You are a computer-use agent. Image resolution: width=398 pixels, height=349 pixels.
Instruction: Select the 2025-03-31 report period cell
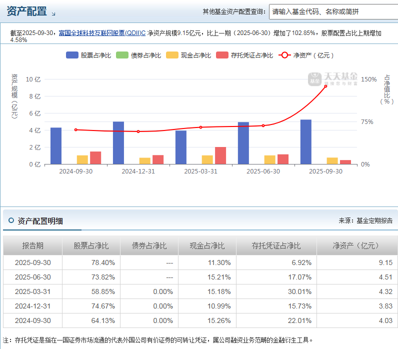click(32, 291)
